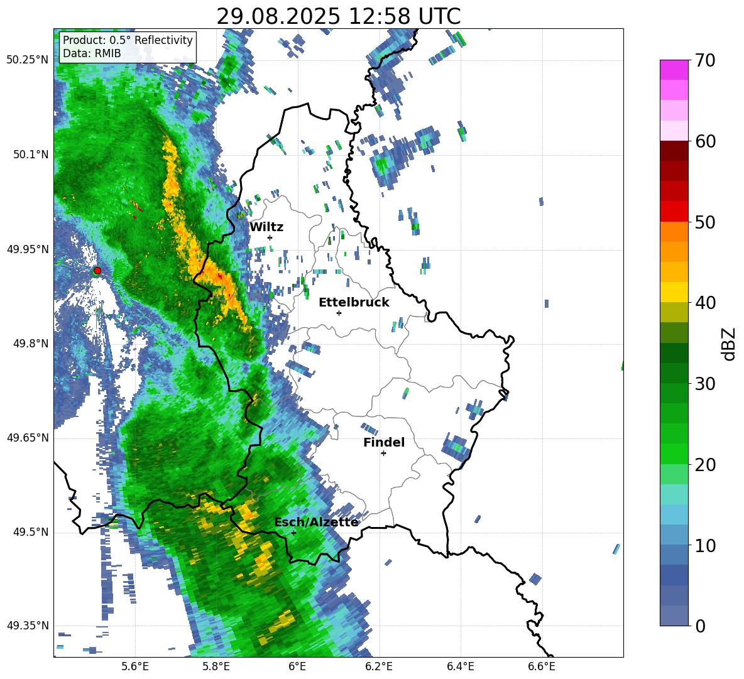Click the 5.6°E longitude label
Viewport: 744px width, 679px height.
(135, 666)
